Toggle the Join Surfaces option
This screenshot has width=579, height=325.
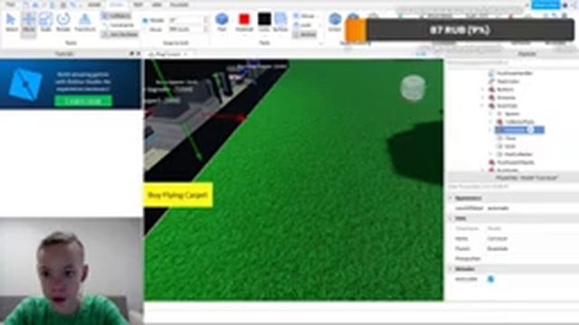119,34
